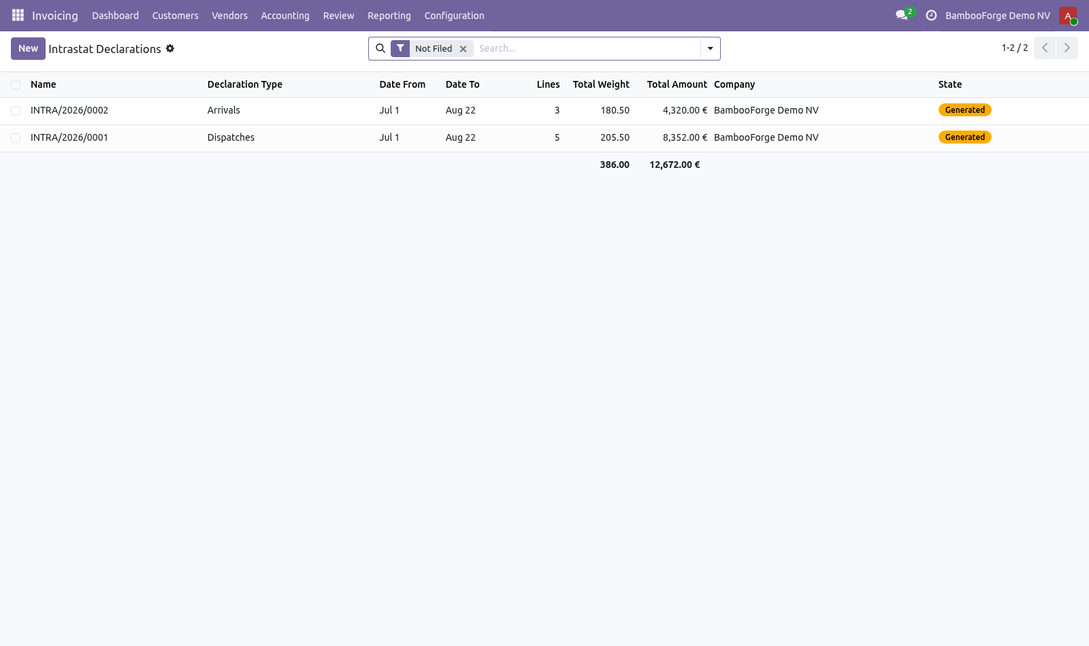Image resolution: width=1089 pixels, height=646 pixels.
Task: Click the Arrivals declaration type cell
Action: pos(224,110)
